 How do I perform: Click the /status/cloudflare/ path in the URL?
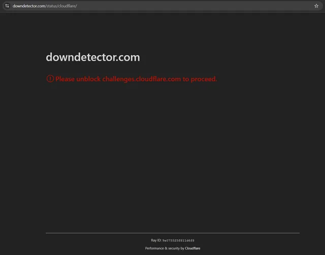(61, 6)
